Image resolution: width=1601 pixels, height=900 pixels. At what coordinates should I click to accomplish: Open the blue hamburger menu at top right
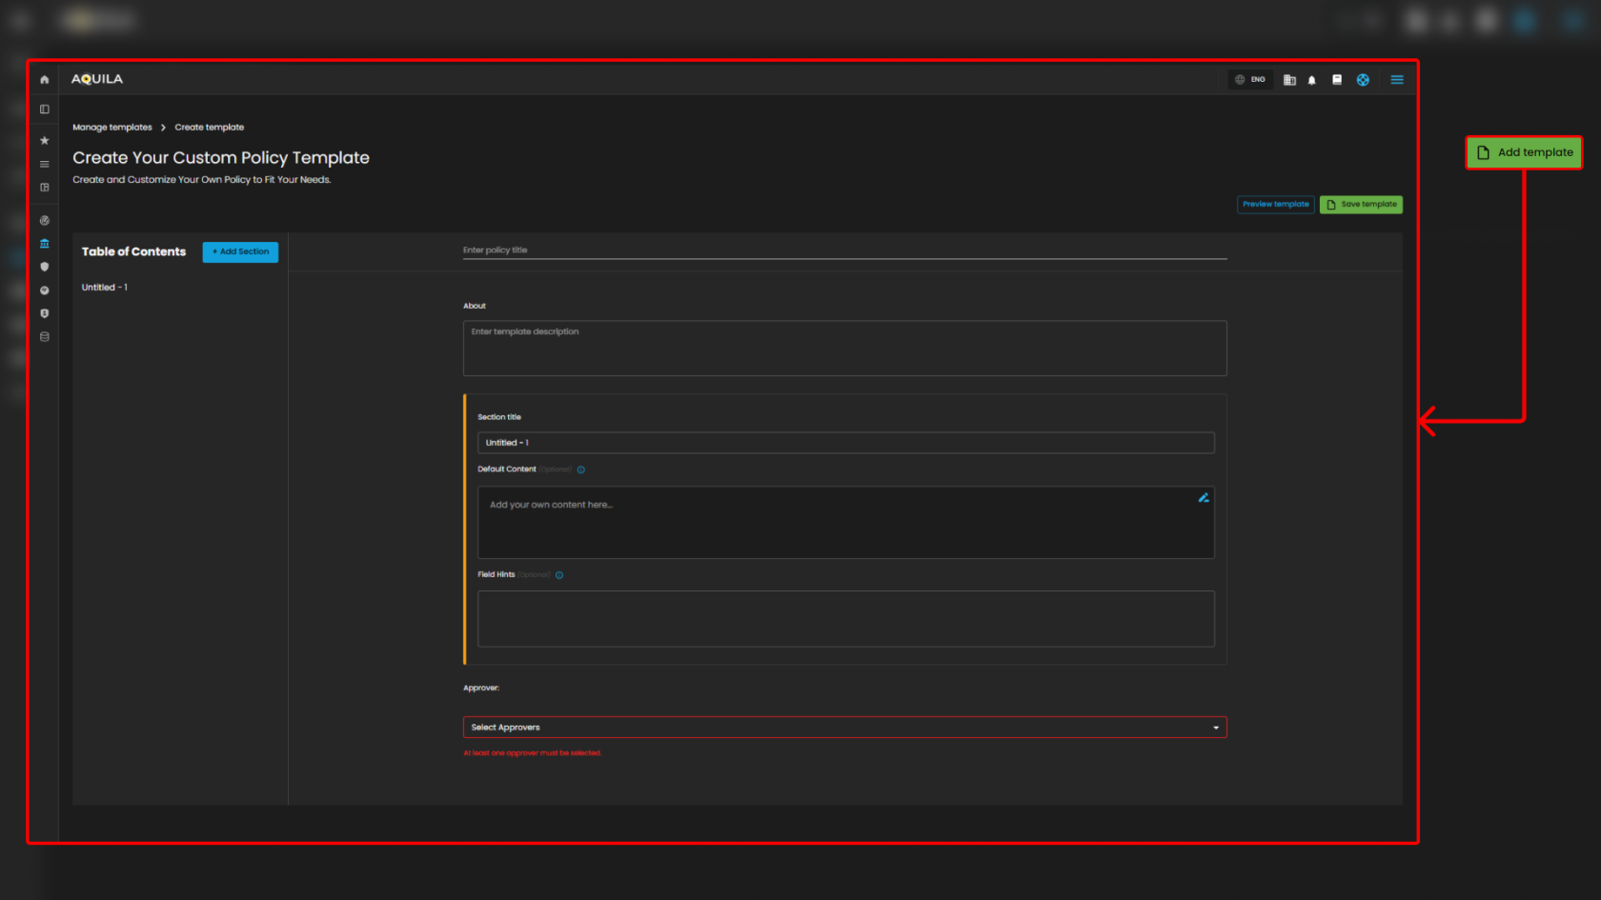pos(1397,80)
